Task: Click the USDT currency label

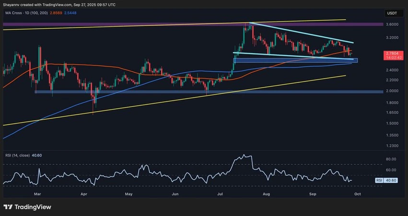Action: (x=392, y=13)
